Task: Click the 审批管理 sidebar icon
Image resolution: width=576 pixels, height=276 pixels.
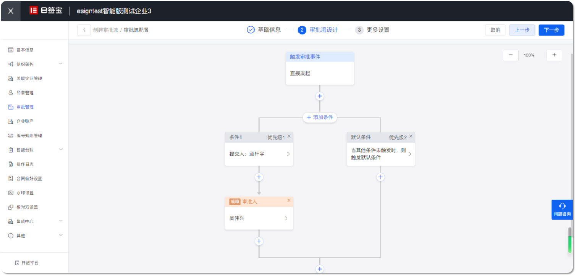Action: 11,107
